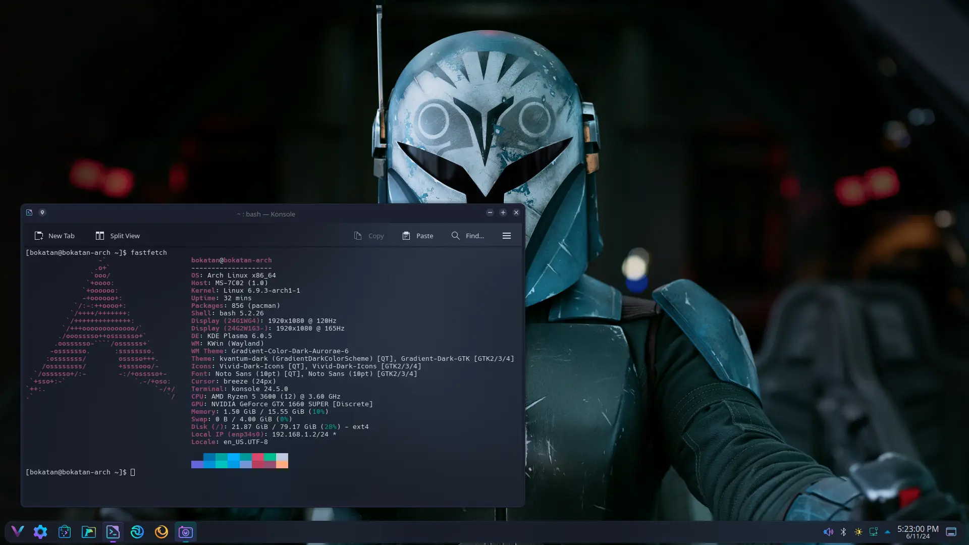The height and width of the screenshot is (545, 969).
Task: Launch the orange Firefox-style taskbar icon
Action: [x=161, y=531]
